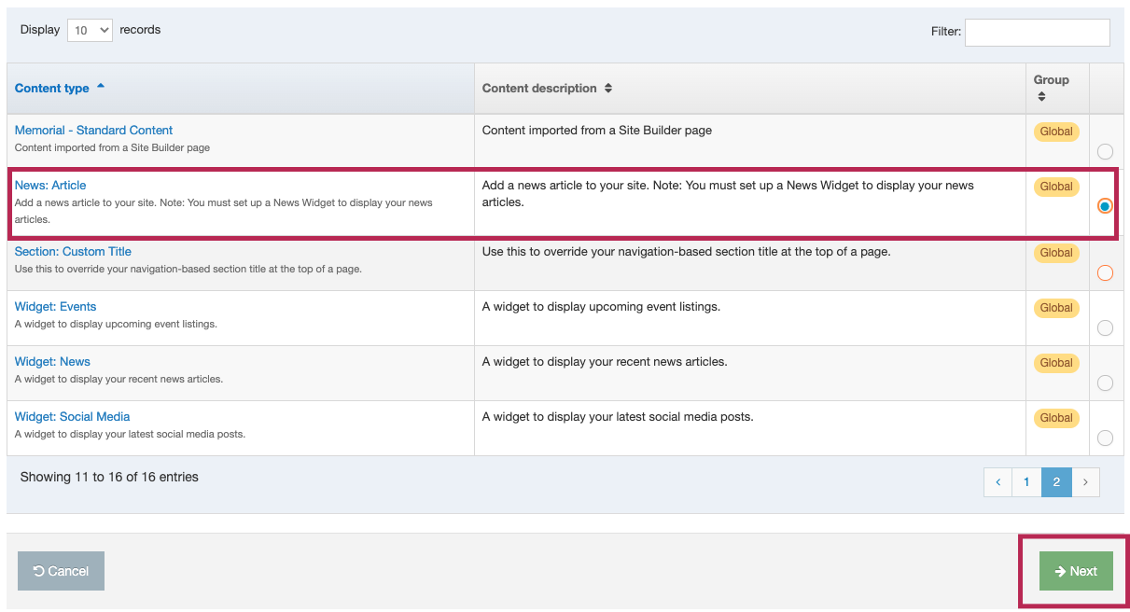
Task: Open the Widget: Social Media content type
Action: [72, 416]
